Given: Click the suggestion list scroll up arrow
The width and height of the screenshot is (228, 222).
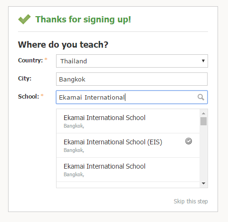Looking at the screenshot, I should coord(204,113).
